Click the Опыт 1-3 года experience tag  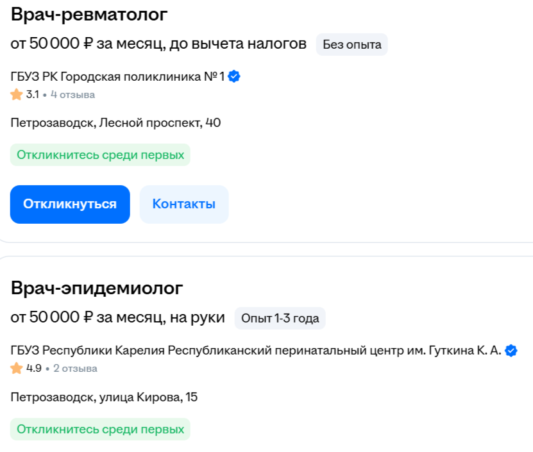(280, 318)
